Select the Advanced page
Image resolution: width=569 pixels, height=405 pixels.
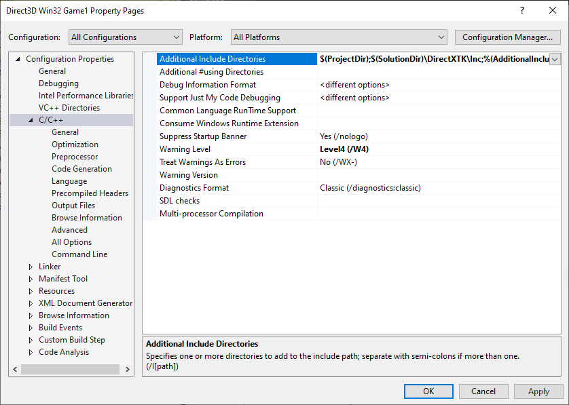pyautogui.click(x=69, y=230)
